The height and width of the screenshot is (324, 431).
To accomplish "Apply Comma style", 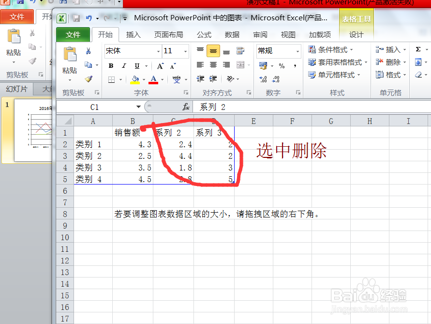I will [x=295, y=66].
